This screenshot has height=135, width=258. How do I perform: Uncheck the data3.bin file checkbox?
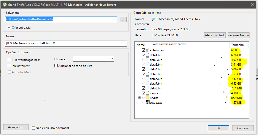tap(144, 64)
